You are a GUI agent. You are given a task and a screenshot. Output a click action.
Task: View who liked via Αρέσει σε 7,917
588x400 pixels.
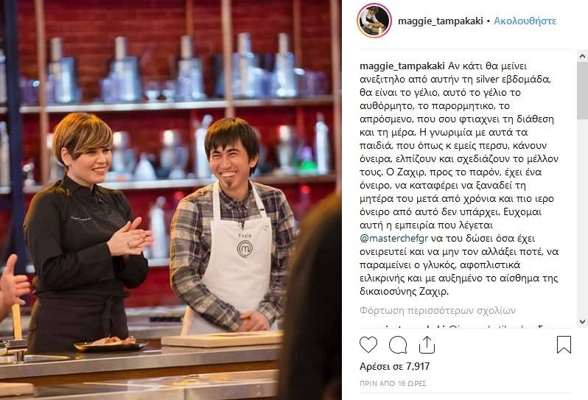point(394,366)
